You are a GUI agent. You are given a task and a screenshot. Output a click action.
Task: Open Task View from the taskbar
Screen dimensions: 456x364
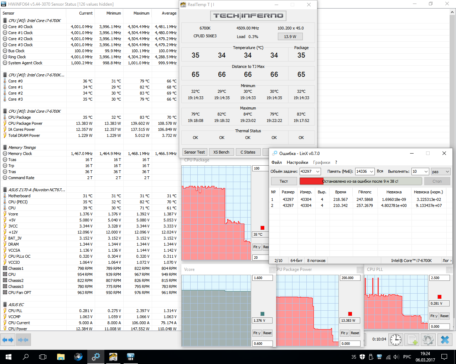click(43, 357)
